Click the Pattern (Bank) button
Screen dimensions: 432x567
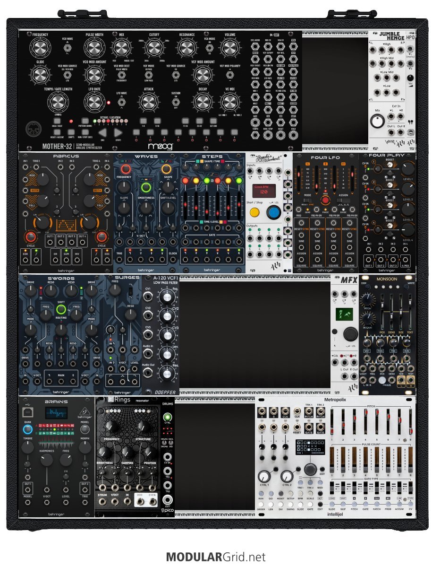85,121
